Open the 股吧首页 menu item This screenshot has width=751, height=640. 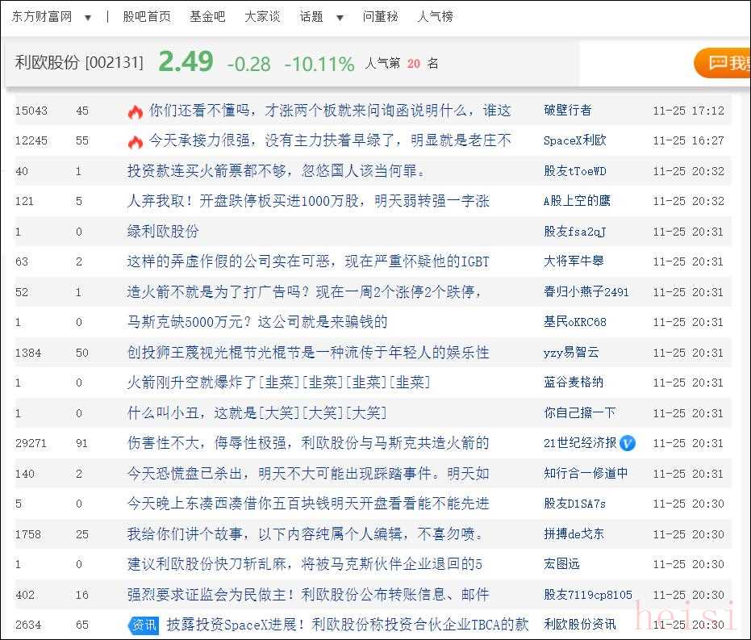(x=147, y=16)
